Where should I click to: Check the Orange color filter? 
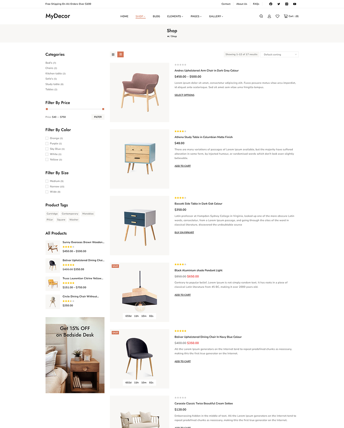coord(47,138)
